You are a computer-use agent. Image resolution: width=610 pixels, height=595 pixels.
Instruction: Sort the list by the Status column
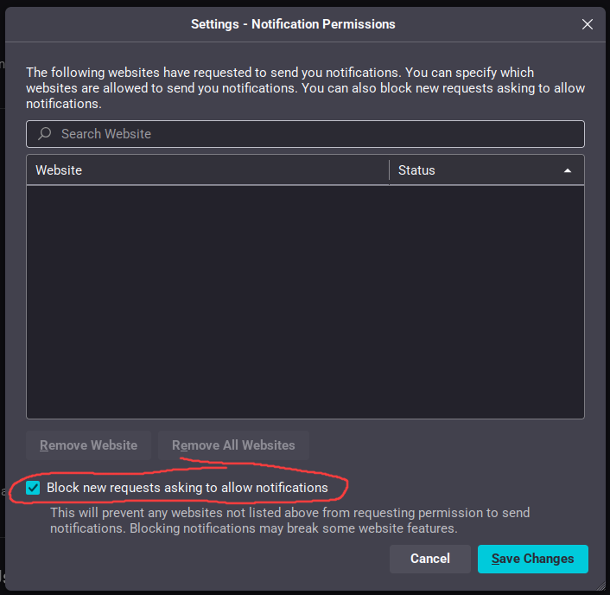point(486,170)
